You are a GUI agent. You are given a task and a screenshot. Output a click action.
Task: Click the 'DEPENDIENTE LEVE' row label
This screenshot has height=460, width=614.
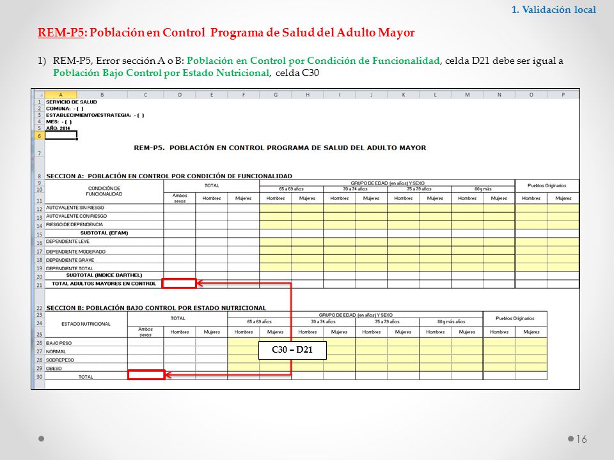click(68, 241)
